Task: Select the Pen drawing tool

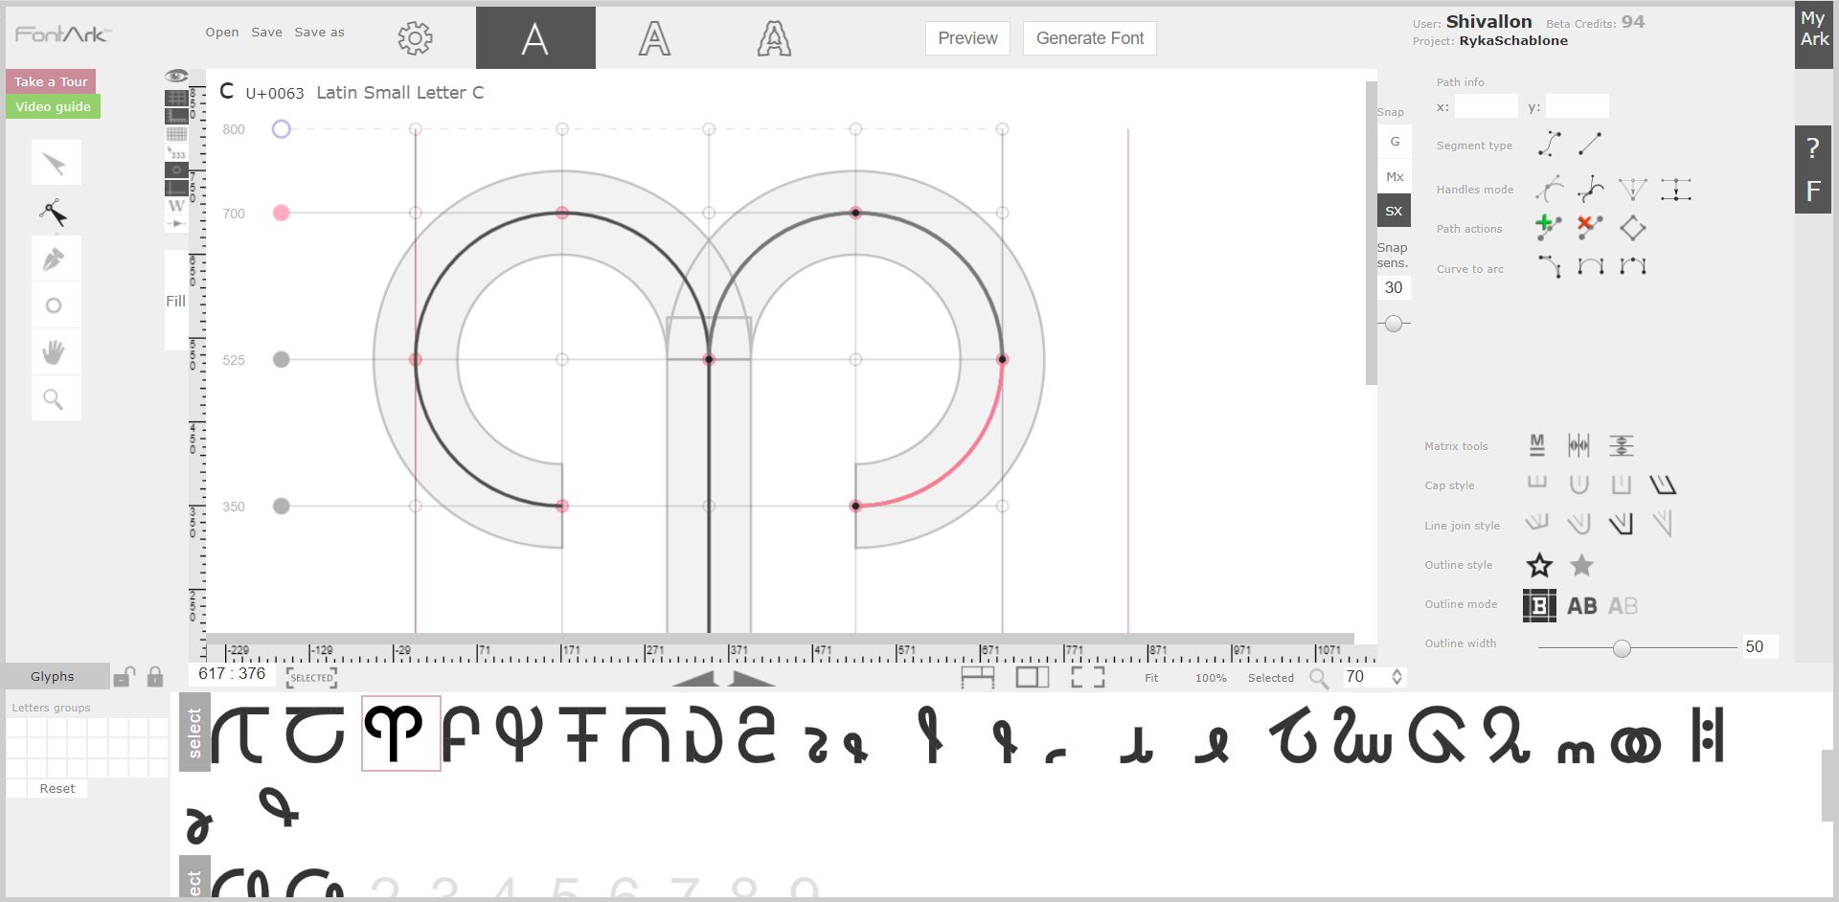Action: [x=55, y=259]
